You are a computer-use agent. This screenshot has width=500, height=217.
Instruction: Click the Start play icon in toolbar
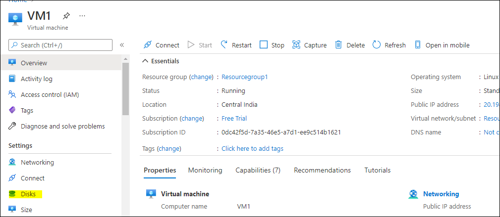191,45
